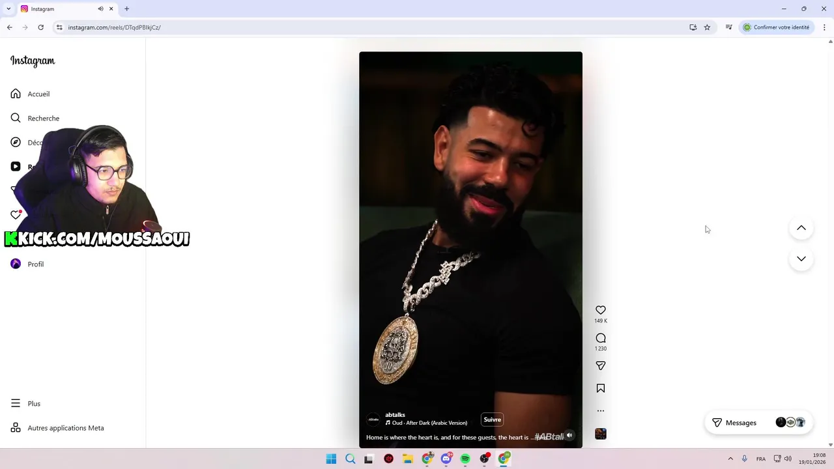This screenshot has height=469, width=834.
Task: Show hidden system tray icons
Action: tap(730, 459)
